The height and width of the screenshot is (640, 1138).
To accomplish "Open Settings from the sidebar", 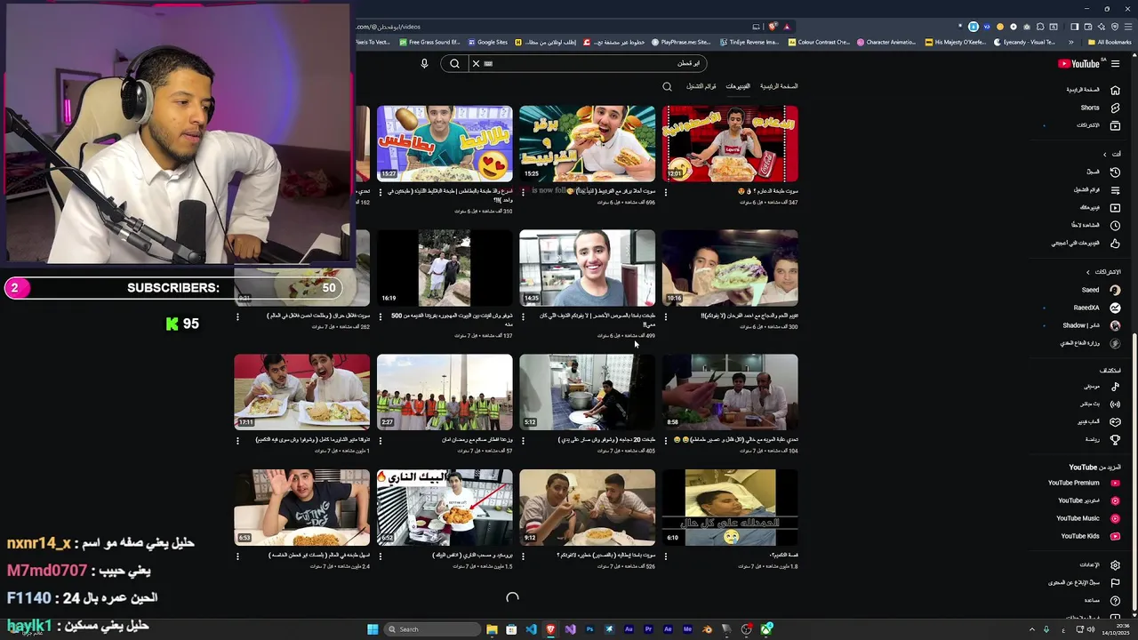I will (x=1099, y=564).
